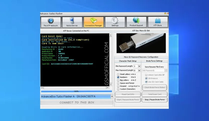The image size is (209, 121).
Task: Click the Manufacture Date October 2007 line
Action: (x=58, y=60)
